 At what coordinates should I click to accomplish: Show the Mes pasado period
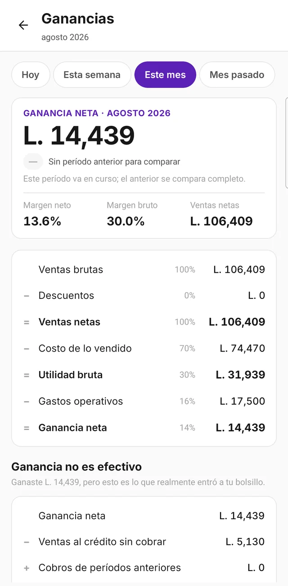[x=237, y=75]
